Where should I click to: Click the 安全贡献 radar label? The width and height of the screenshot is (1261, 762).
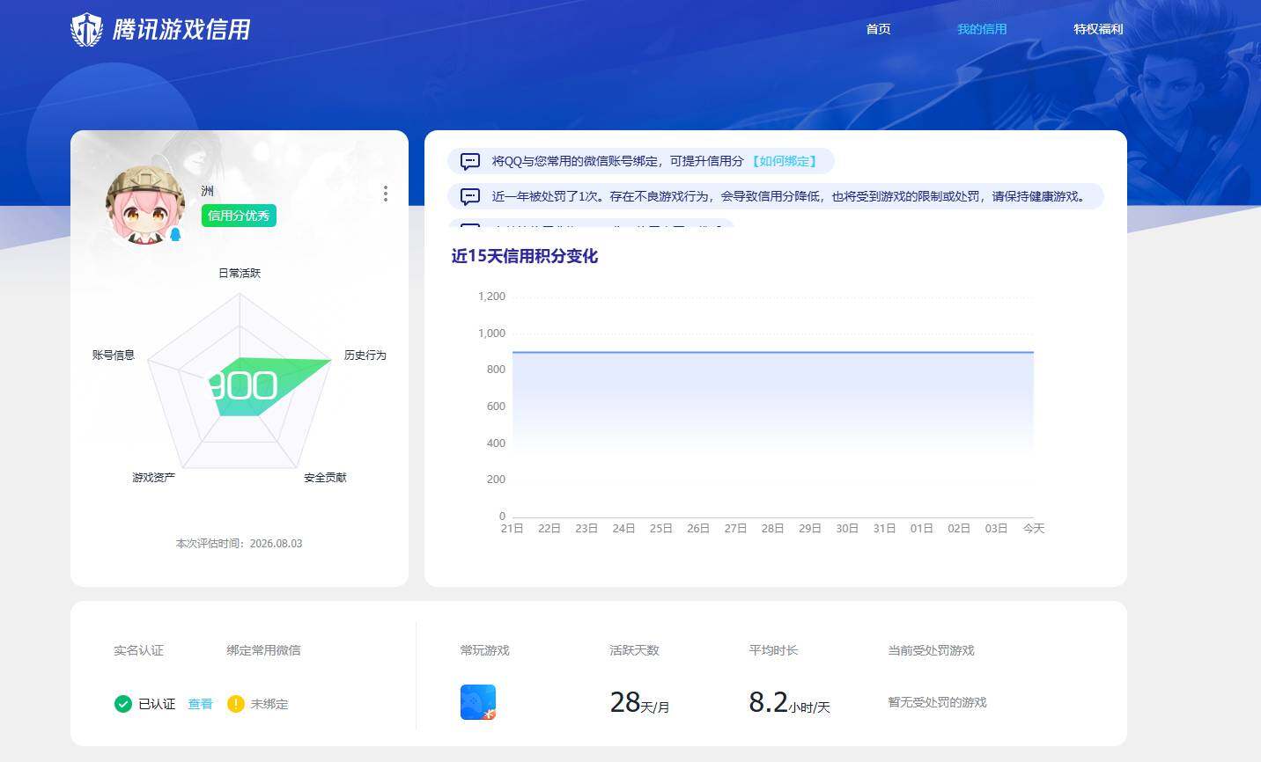tap(325, 477)
